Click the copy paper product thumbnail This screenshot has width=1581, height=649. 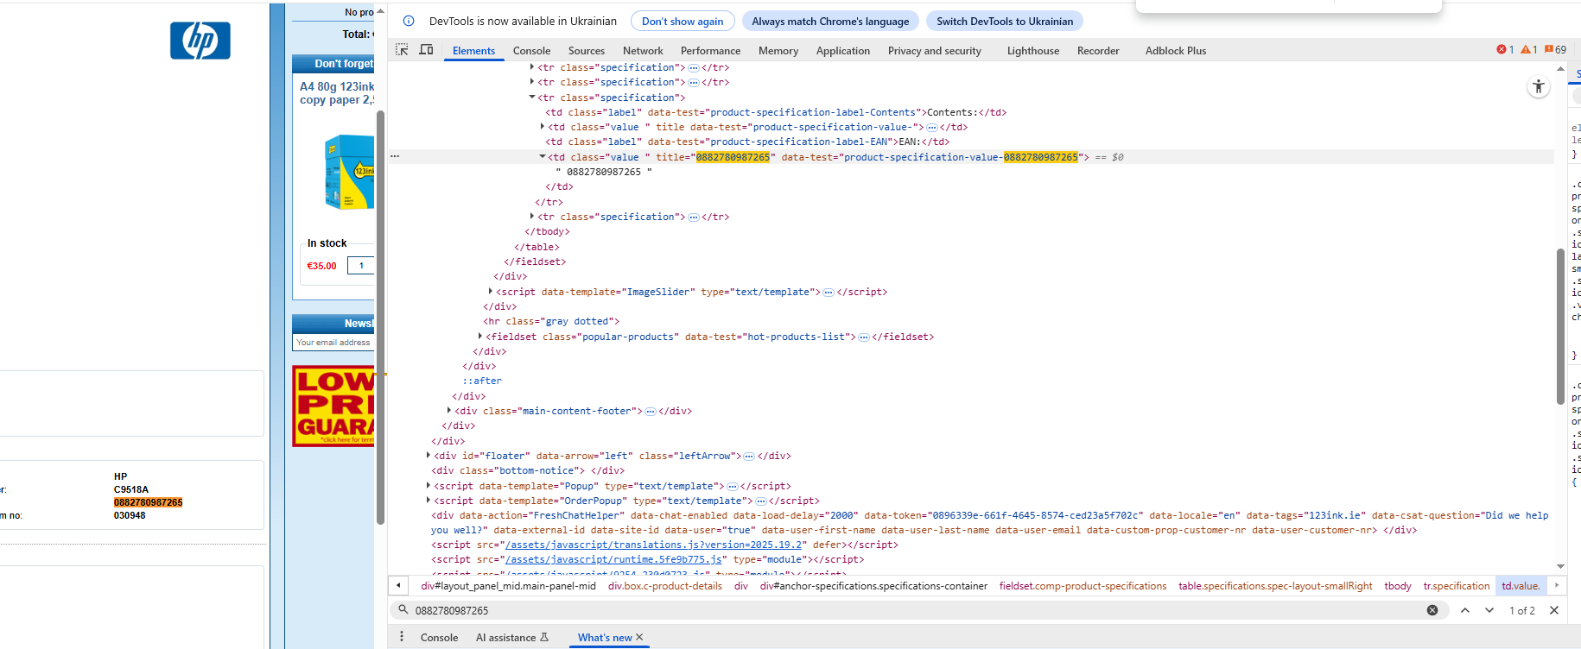pyautogui.click(x=349, y=172)
